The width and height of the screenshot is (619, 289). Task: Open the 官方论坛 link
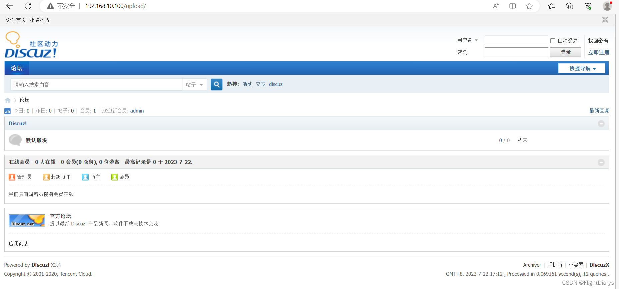point(60,216)
